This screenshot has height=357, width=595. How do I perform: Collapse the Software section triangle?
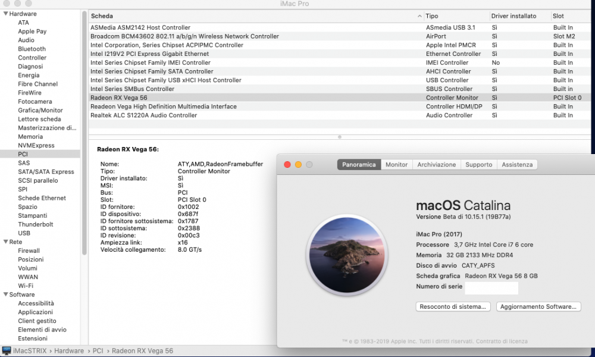pyautogui.click(x=6, y=295)
